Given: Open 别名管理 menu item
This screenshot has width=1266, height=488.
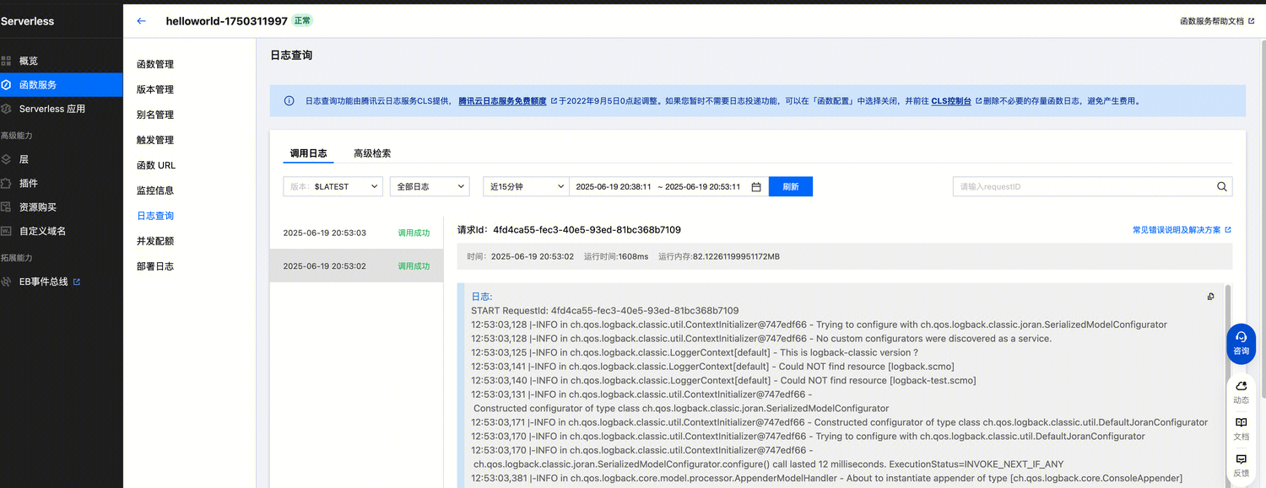Looking at the screenshot, I should pos(155,115).
